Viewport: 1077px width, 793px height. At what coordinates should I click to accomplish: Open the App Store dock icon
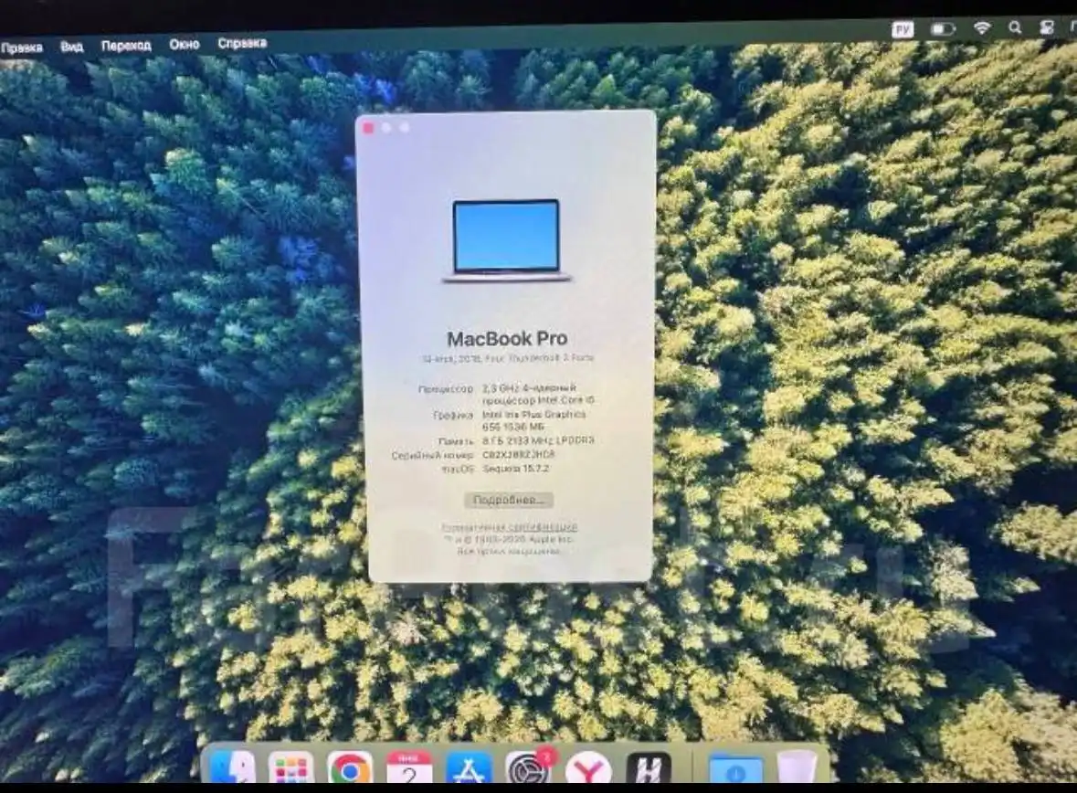(x=469, y=767)
